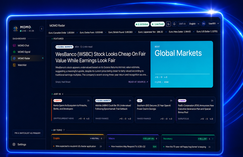Click the Crypto tag on Keeta card

pos(58,101)
